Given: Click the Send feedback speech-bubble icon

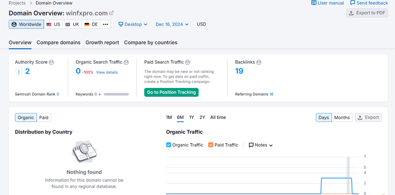Looking at the screenshot, I should pos(353,3).
